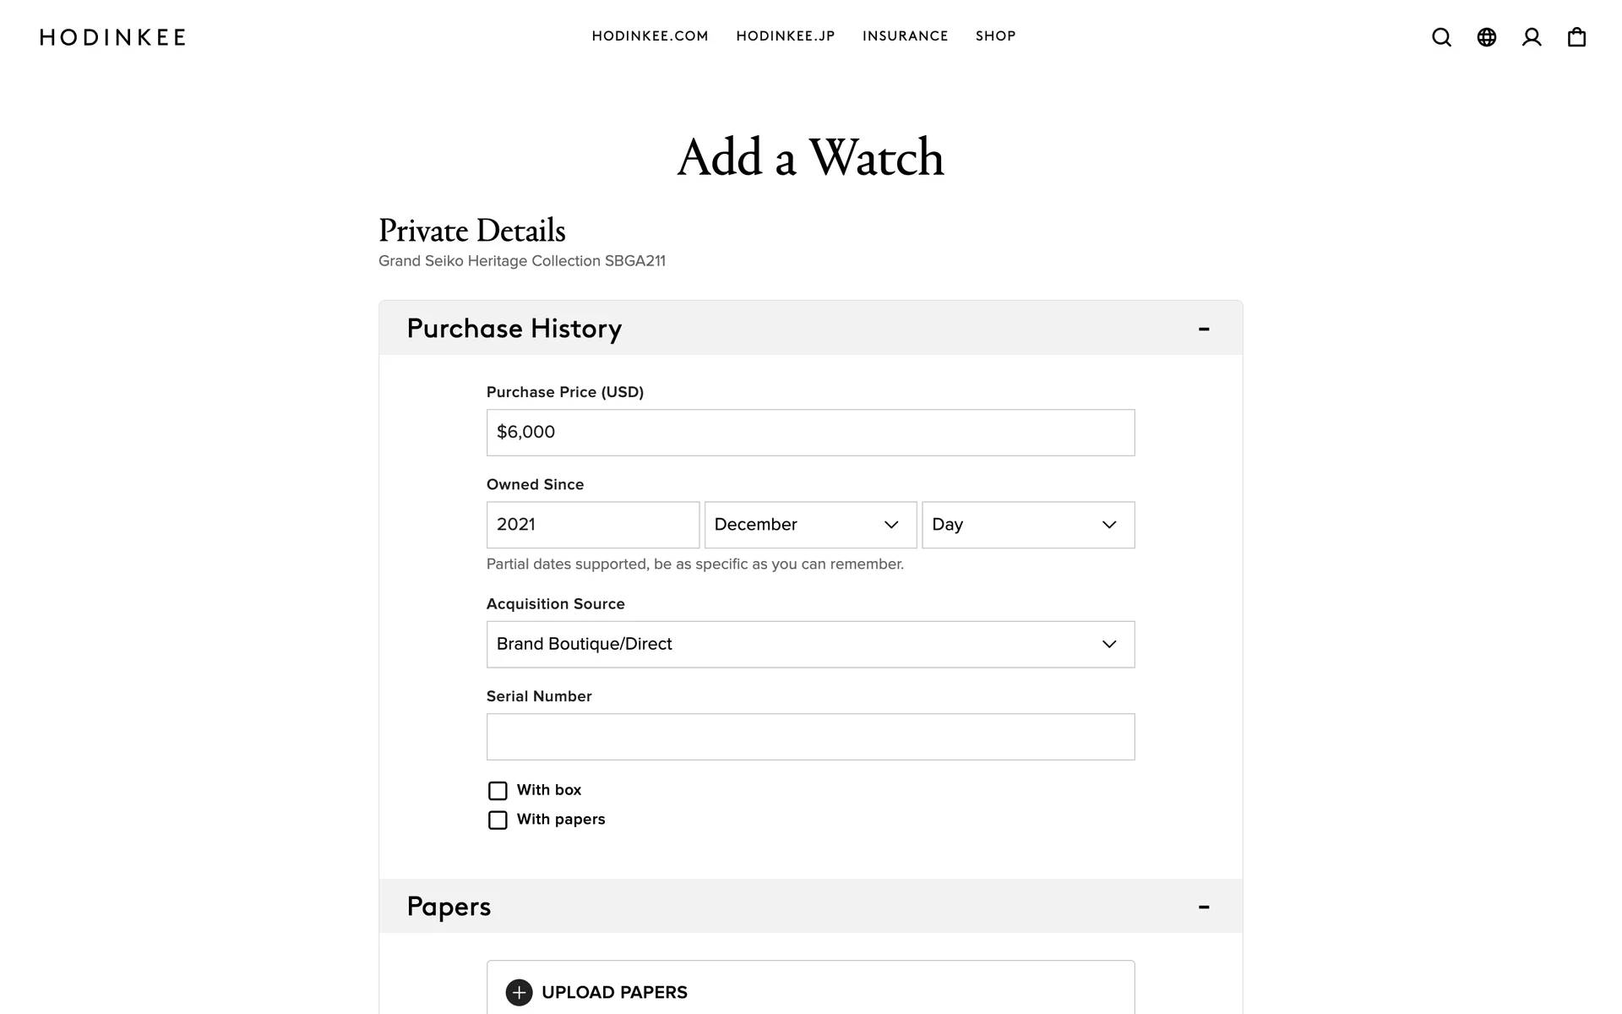Click the HODINKEE.JP link
The width and height of the screenshot is (1622, 1014).
(785, 36)
